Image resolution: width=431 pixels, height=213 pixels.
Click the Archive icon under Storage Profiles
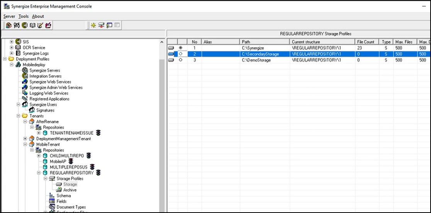pos(59,190)
